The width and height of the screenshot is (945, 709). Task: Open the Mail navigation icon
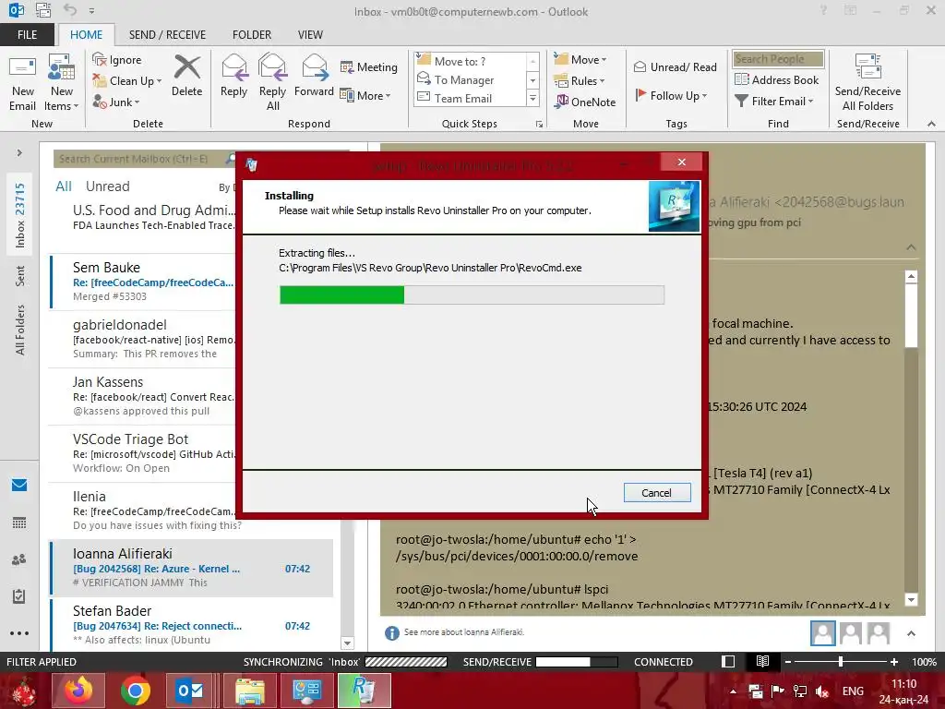[19, 486]
